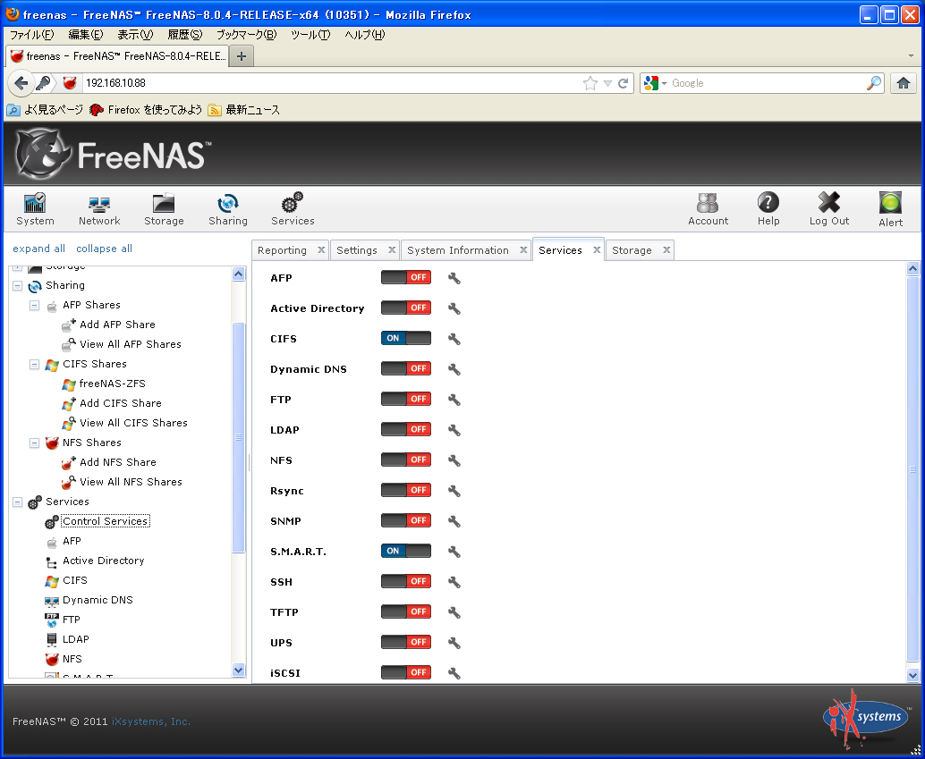Open Rsync settings wrench icon

click(x=454, y=492)
